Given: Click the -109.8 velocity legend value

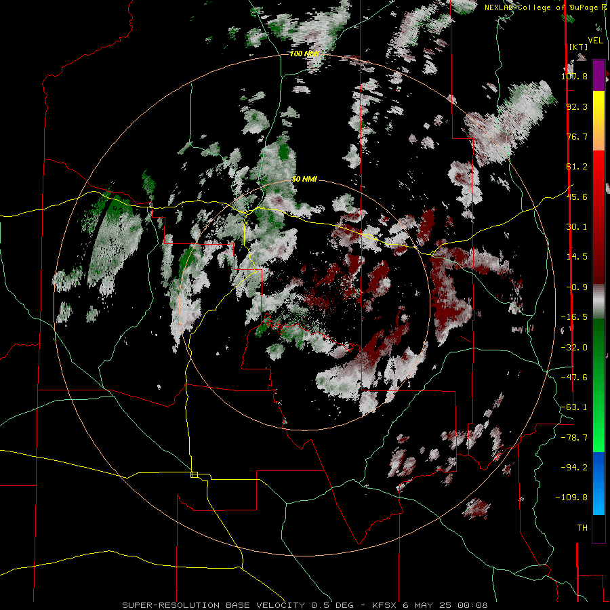Looking at the screenshot, I should click(571, 497).
